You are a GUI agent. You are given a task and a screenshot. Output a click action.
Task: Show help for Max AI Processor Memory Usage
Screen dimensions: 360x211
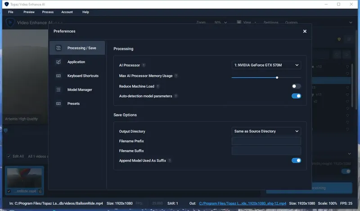(176, 76)
